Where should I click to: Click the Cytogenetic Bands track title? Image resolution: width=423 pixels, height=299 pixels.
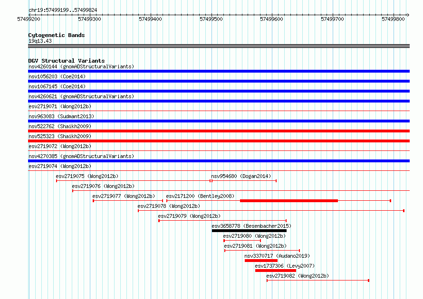click(x=57, y=35)
